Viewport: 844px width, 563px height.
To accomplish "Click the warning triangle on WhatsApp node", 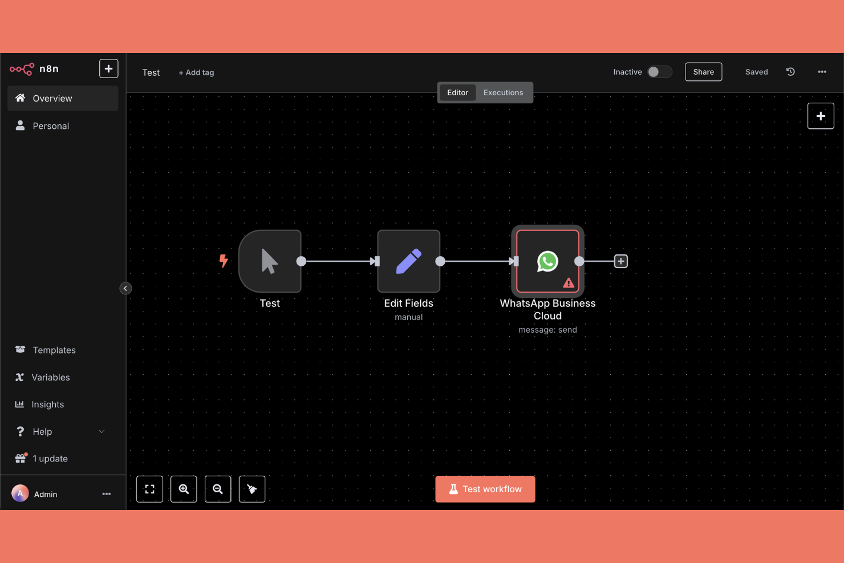I will click(x=568, y=282).
